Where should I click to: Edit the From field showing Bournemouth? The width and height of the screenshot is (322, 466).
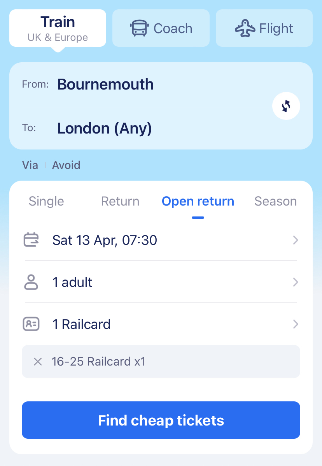105,84
